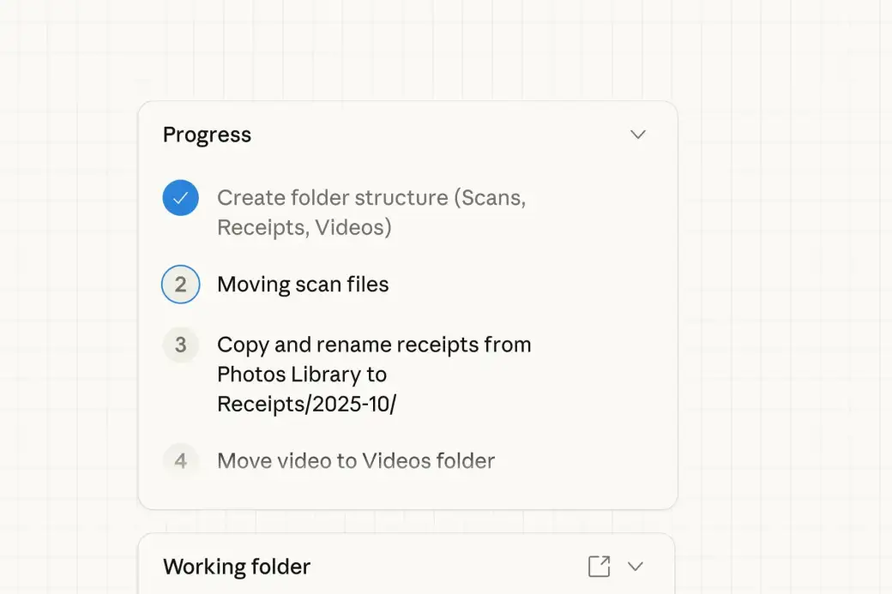The width and height of the screenshot is (892, 594).
Task: Select the "Moving scan files" step
Action: [x=303, y=285]
